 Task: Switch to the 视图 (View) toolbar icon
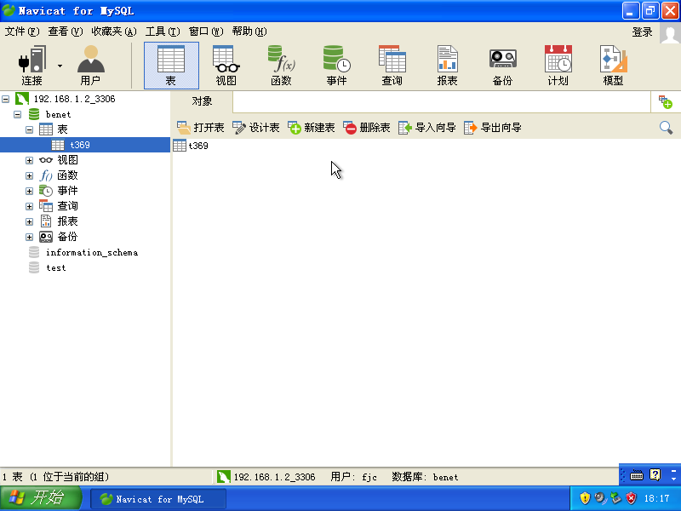(x=226, y=66)
